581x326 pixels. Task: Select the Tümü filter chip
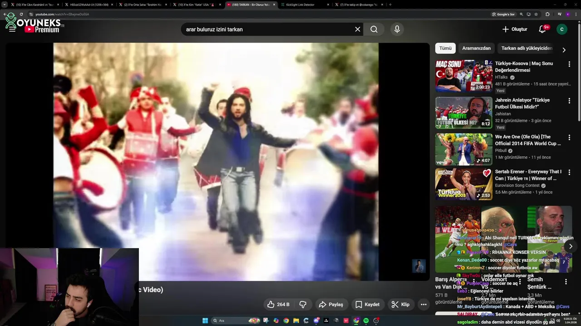click(x=445, y=48)
